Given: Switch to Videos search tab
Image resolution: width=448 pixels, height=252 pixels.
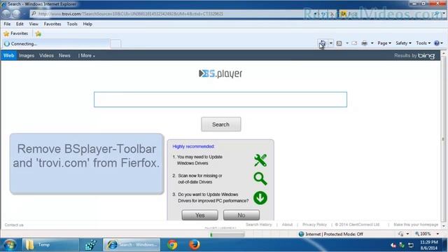Looking at the screenshot, I should pos(47,56).
